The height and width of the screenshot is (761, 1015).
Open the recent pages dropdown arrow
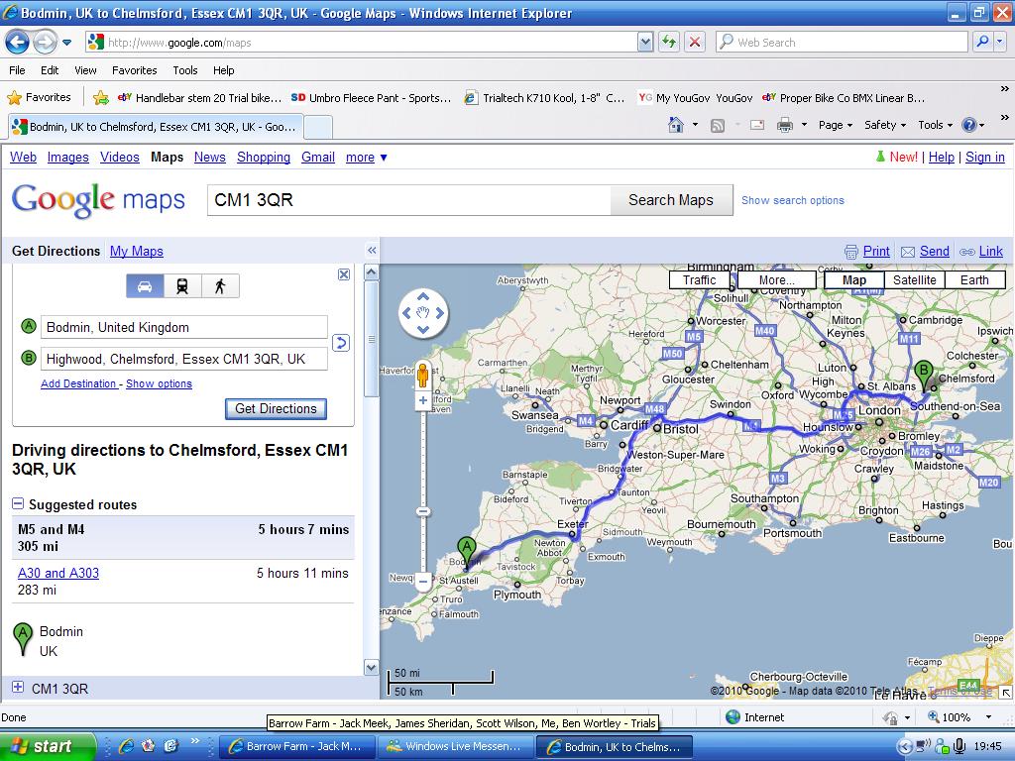[x=66, y=44]
